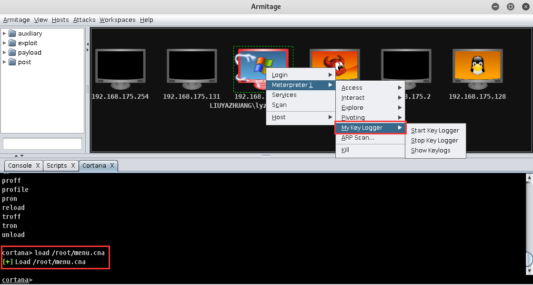Screen dimensions: 533x285
Task: Select the Linux penguin host 192.168.175.128
Action: point(478,69)
